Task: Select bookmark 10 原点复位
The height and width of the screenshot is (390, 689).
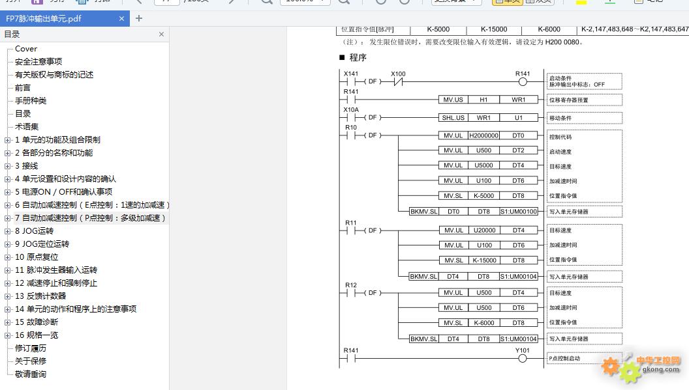Action: [37, 257]
